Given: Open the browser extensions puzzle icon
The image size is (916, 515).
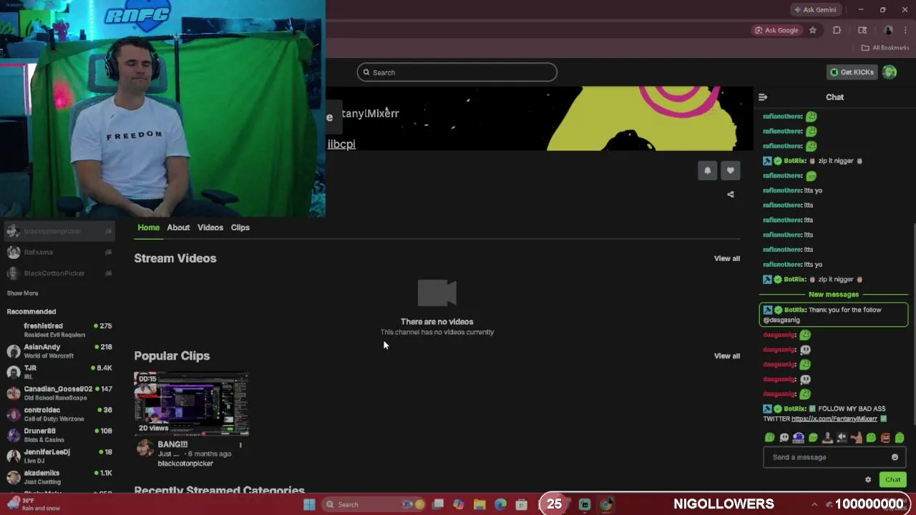Looking at the screenshot, I should (x=837, y=30).
